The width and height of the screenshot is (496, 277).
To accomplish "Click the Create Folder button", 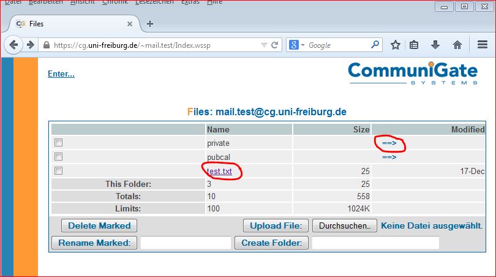I will [x=271, y=243].
